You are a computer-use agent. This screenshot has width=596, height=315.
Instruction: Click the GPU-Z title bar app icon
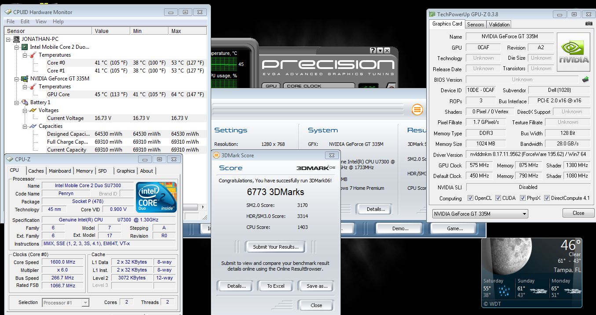click(432, 14)
